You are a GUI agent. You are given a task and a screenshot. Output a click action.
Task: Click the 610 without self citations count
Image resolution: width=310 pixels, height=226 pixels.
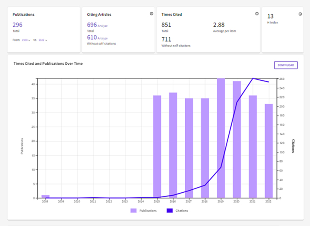[92, 38]
